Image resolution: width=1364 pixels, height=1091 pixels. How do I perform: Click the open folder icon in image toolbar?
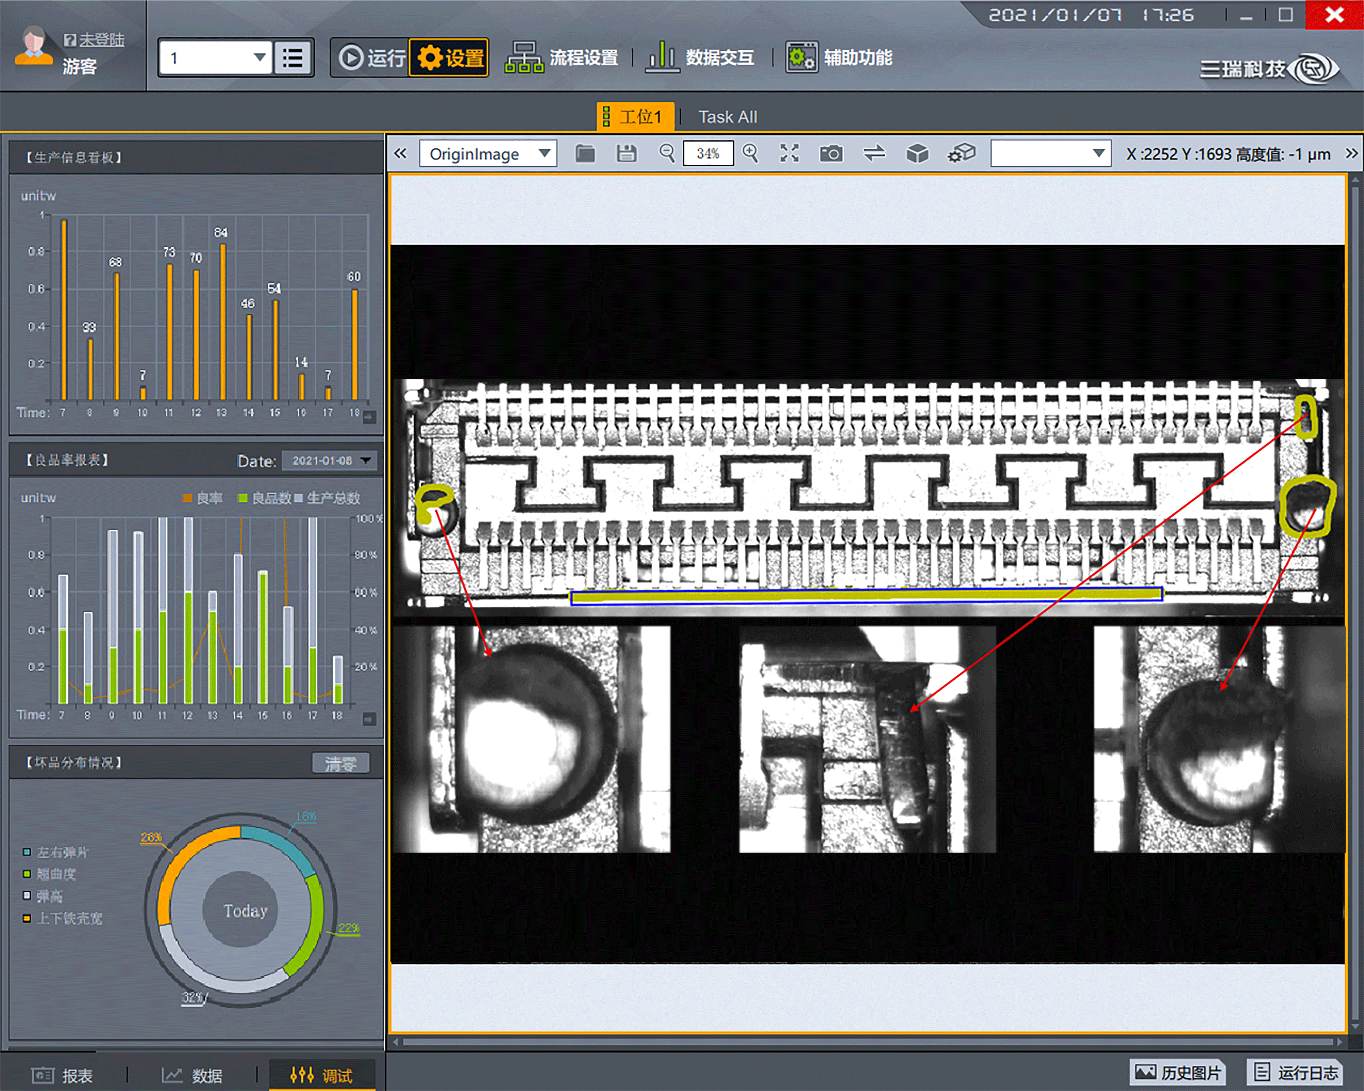tap(585, 154)
